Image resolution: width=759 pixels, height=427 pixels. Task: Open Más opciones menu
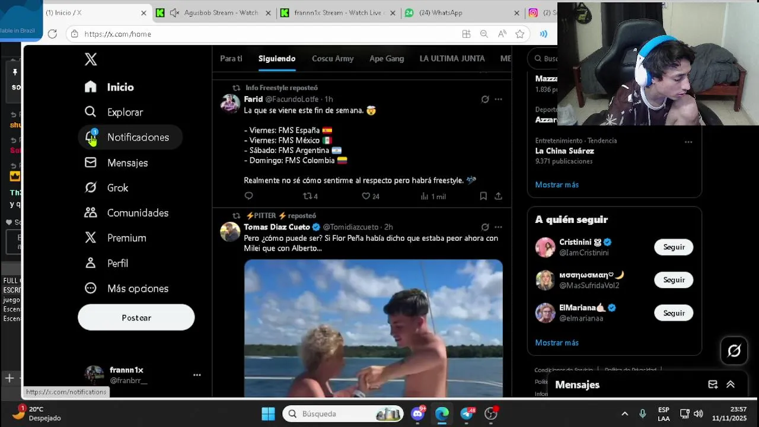tap(126, 288)
